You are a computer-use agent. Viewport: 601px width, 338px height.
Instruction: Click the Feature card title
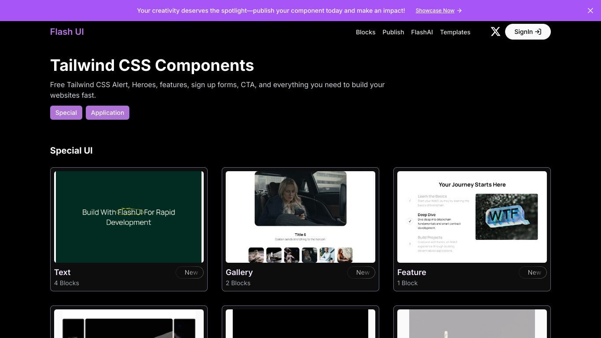[x=412, y=272]
